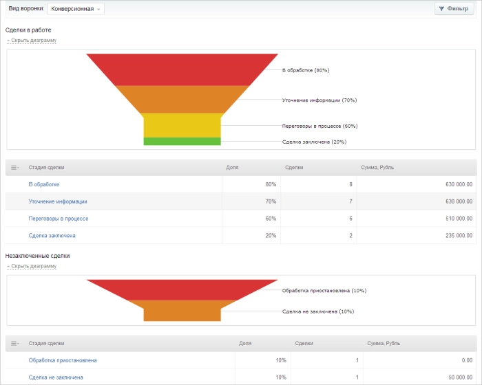Open the Фильтр filter button
The image size is (482, 385).
pyautogui.click(x=454, y=9)
